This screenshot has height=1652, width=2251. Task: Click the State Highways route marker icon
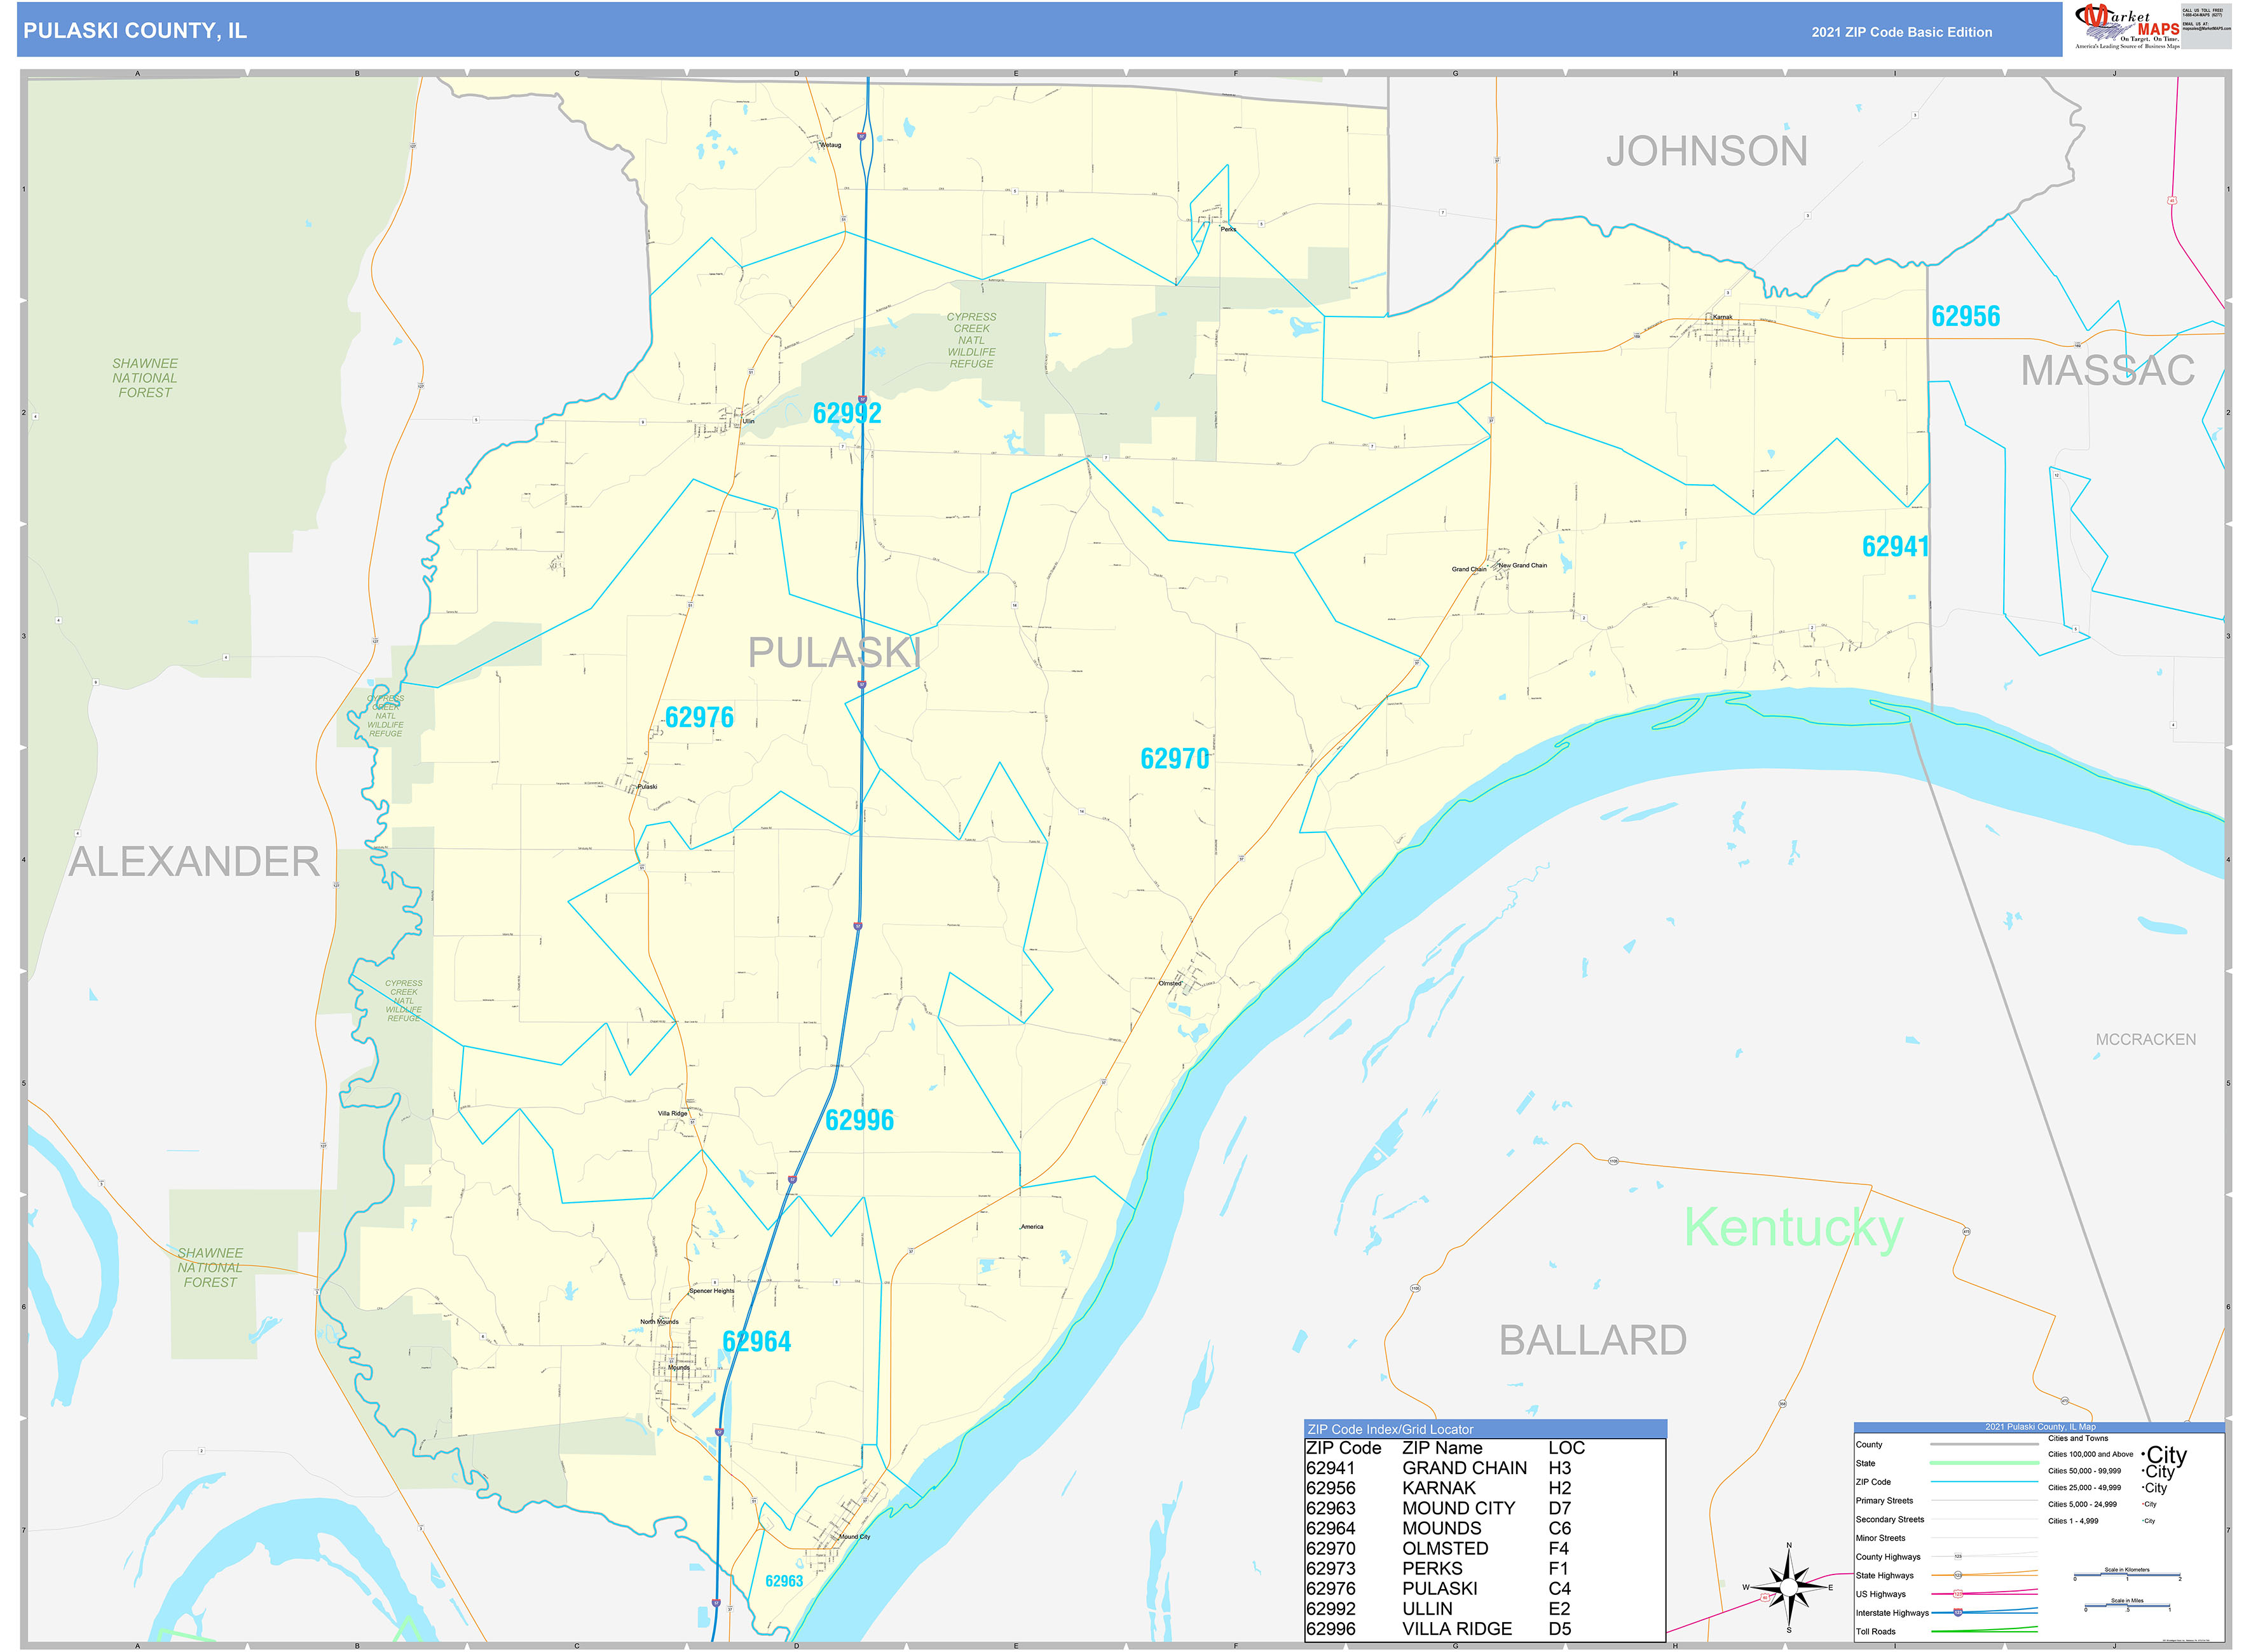[1958, 1575]
